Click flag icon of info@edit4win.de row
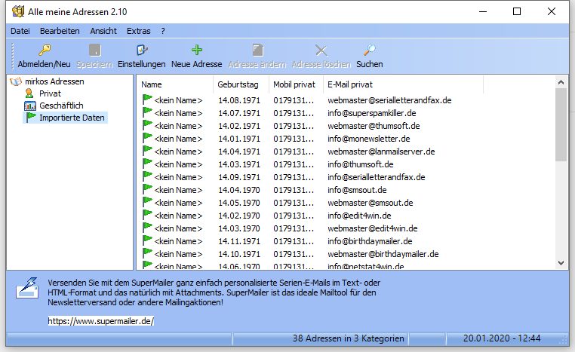 click(147, 215)
